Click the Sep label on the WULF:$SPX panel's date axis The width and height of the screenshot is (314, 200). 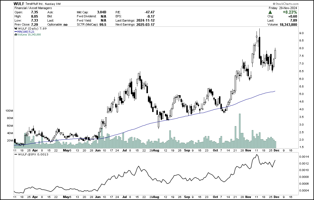[187, 197]
